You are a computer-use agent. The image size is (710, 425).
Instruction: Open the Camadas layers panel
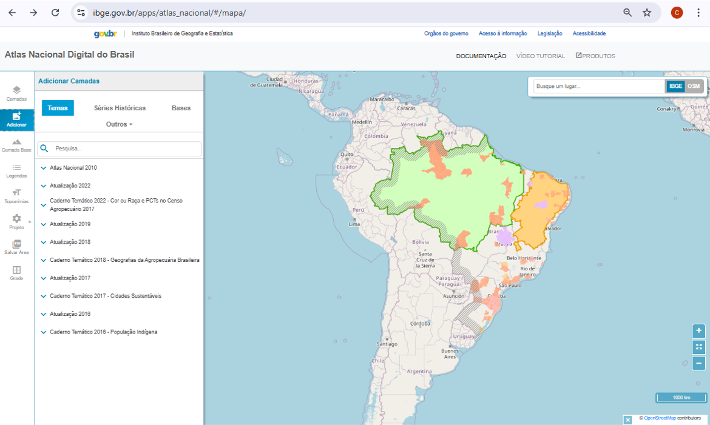click(16, 93)
